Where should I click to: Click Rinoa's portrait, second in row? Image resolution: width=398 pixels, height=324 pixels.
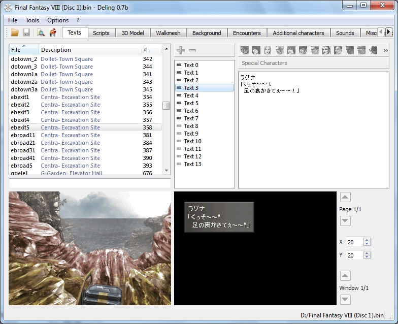coord(256,50)
